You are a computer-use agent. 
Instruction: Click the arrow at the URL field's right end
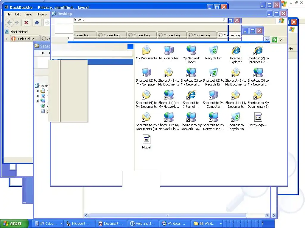point(223,19)
